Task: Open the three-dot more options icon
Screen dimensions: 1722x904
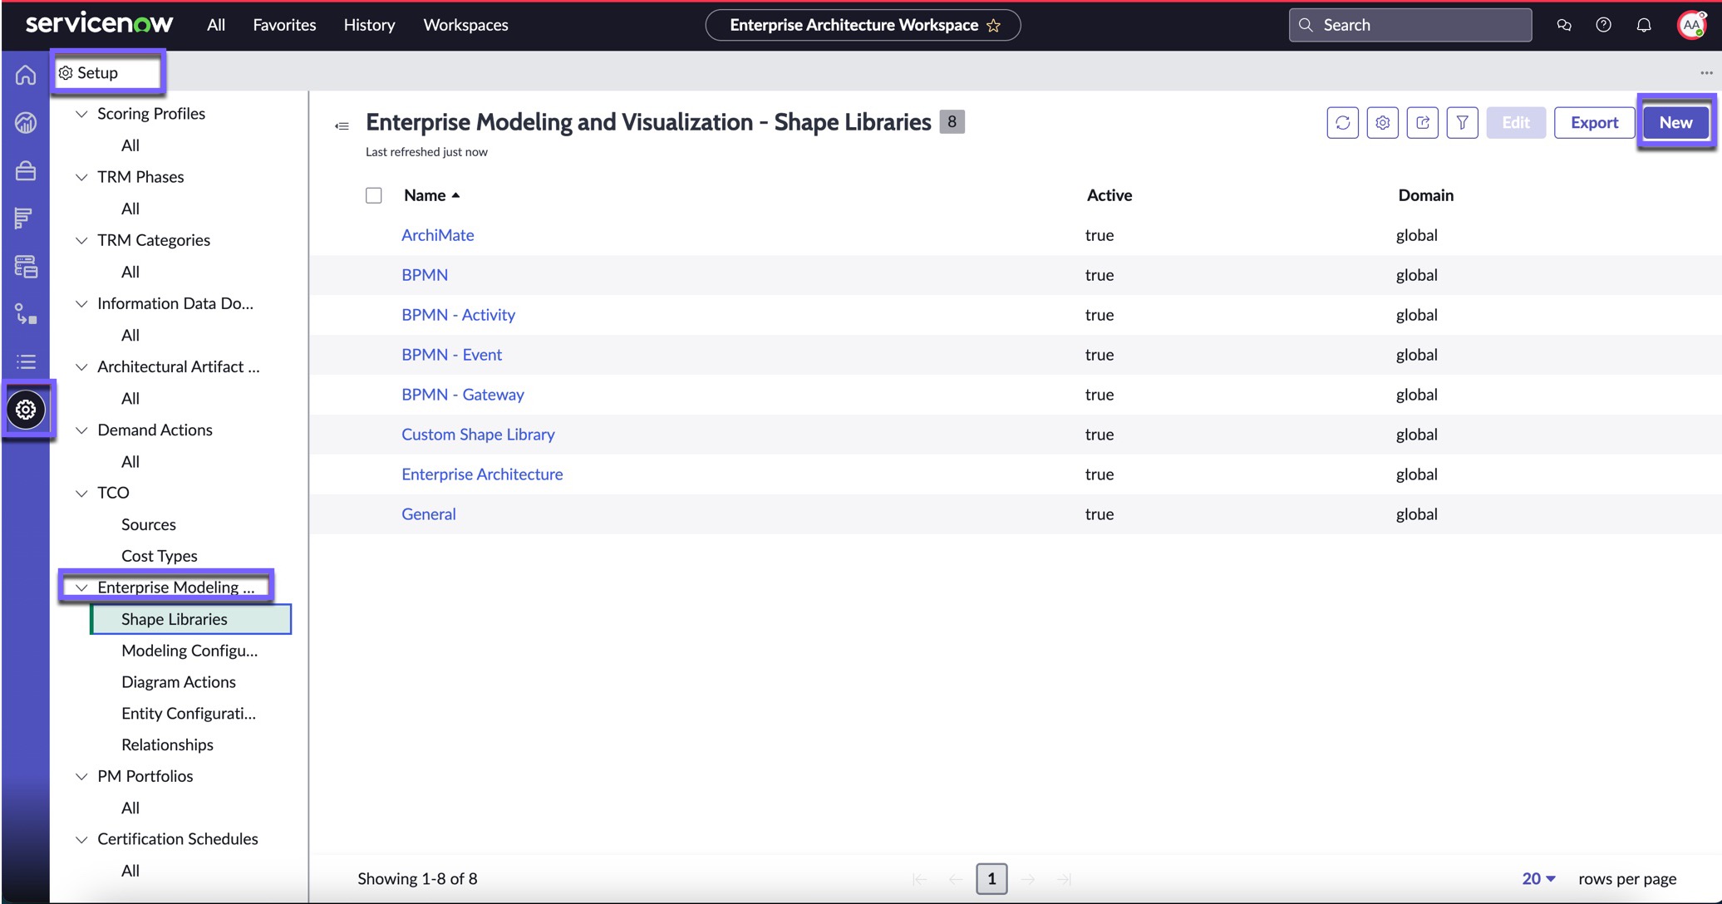Action: [1706, 72]
